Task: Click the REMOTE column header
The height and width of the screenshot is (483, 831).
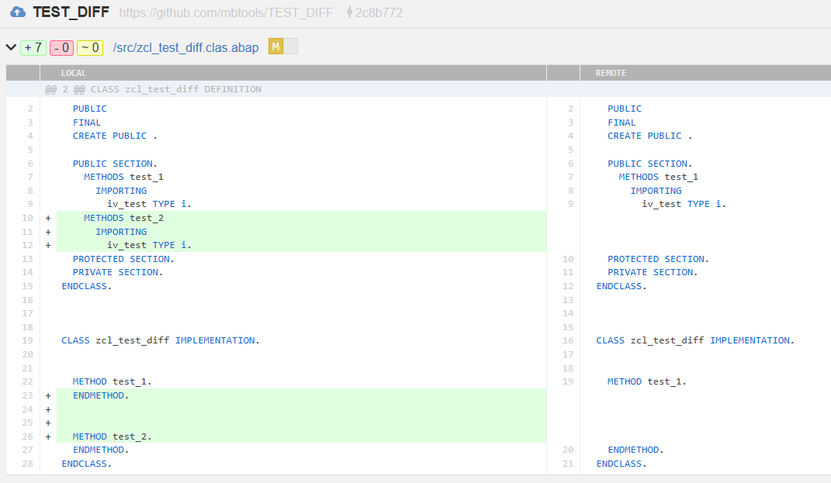Action: 611,73
